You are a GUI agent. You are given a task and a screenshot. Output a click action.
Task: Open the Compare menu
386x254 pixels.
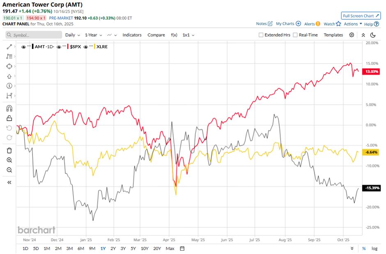(x=156, y=35)
